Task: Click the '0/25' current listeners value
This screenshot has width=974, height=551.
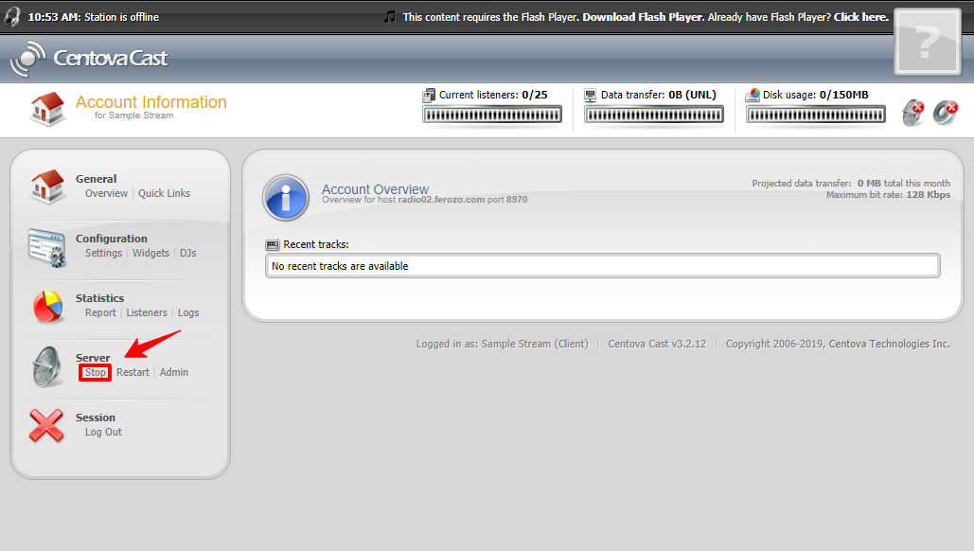Action: pyautogui.click(x=535, y=95)
